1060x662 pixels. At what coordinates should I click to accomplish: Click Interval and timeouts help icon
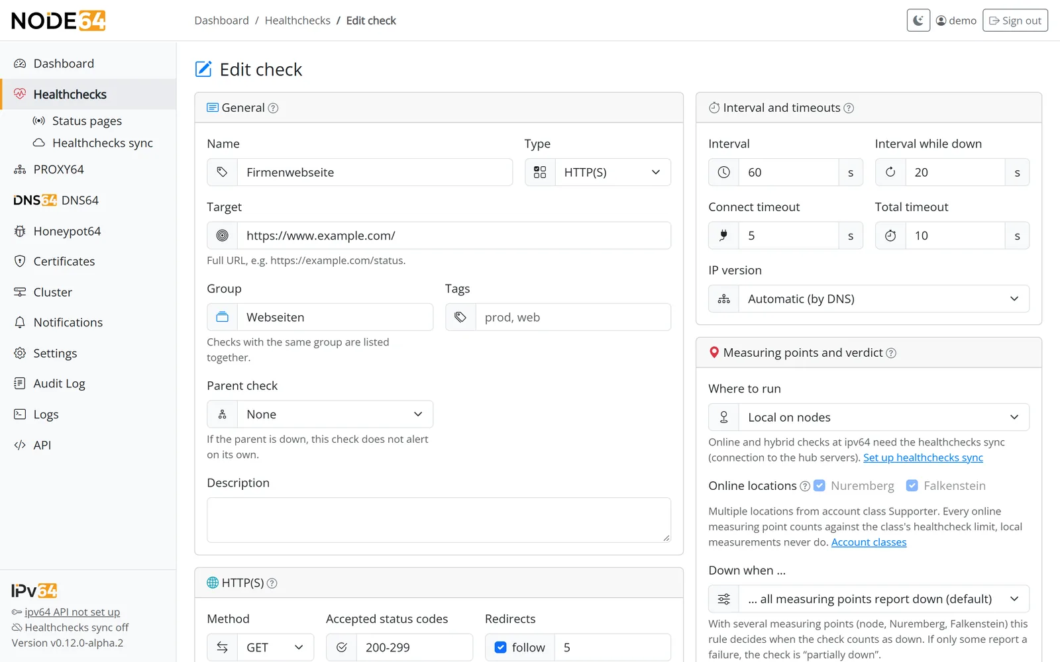(849, 108)
